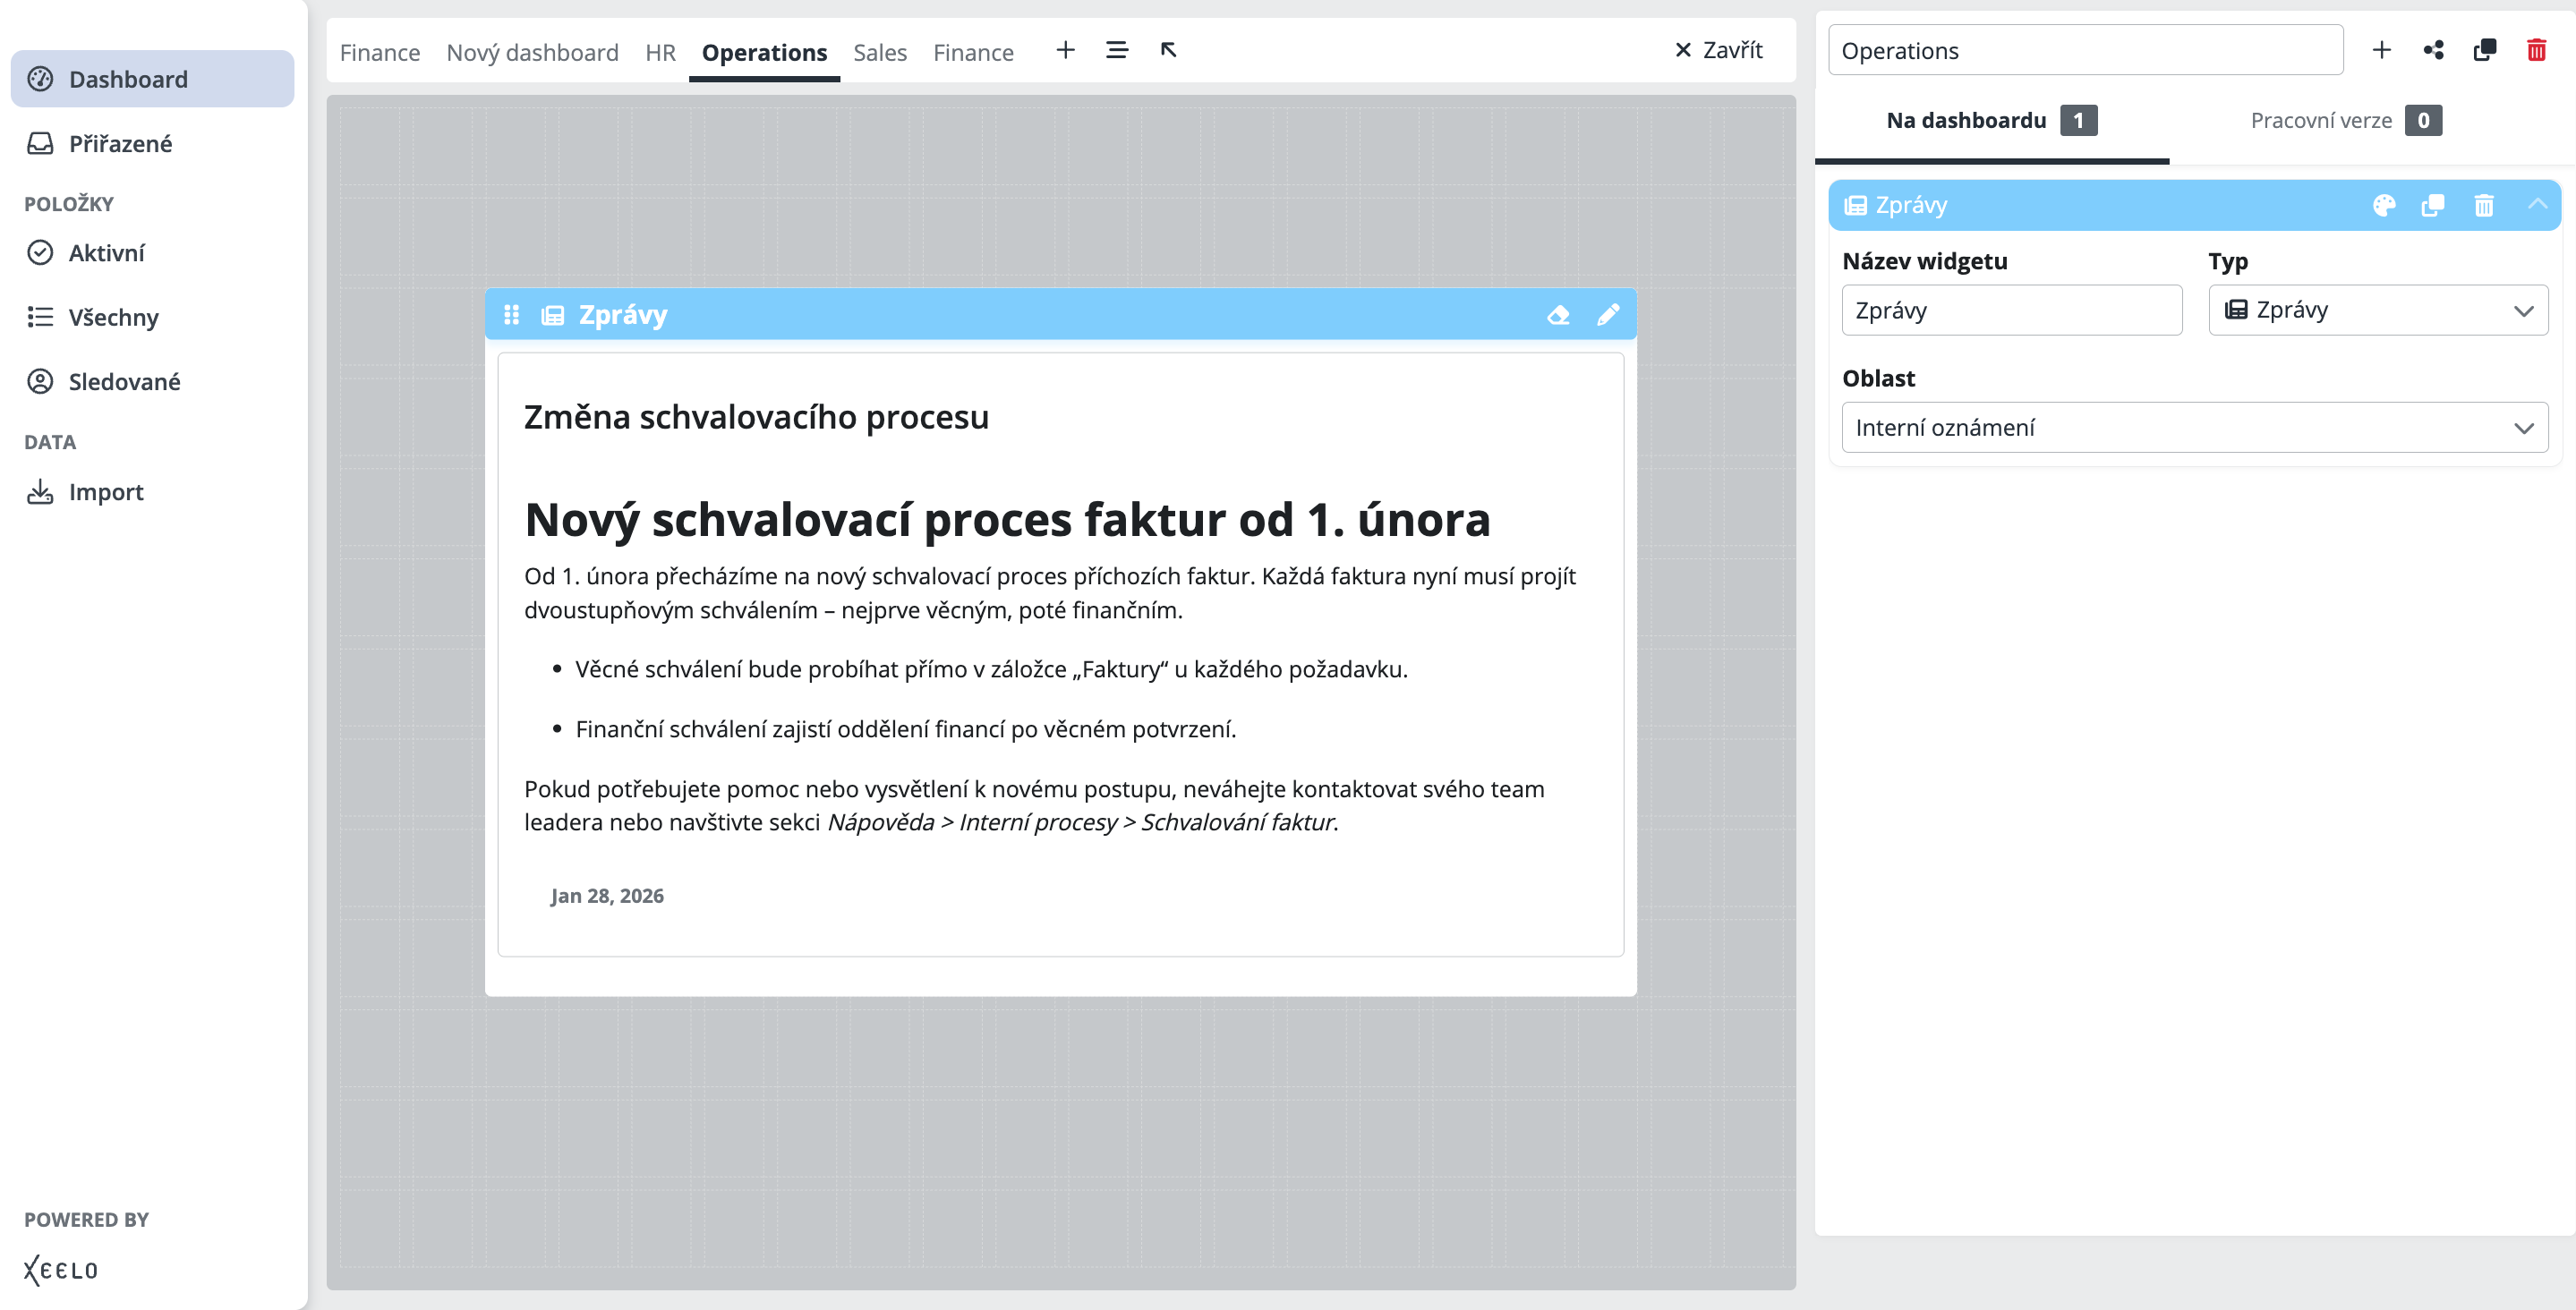Open the dashboard list hamburger icon
Screen dimensions: 2576x1310
tap(1116, 50)
